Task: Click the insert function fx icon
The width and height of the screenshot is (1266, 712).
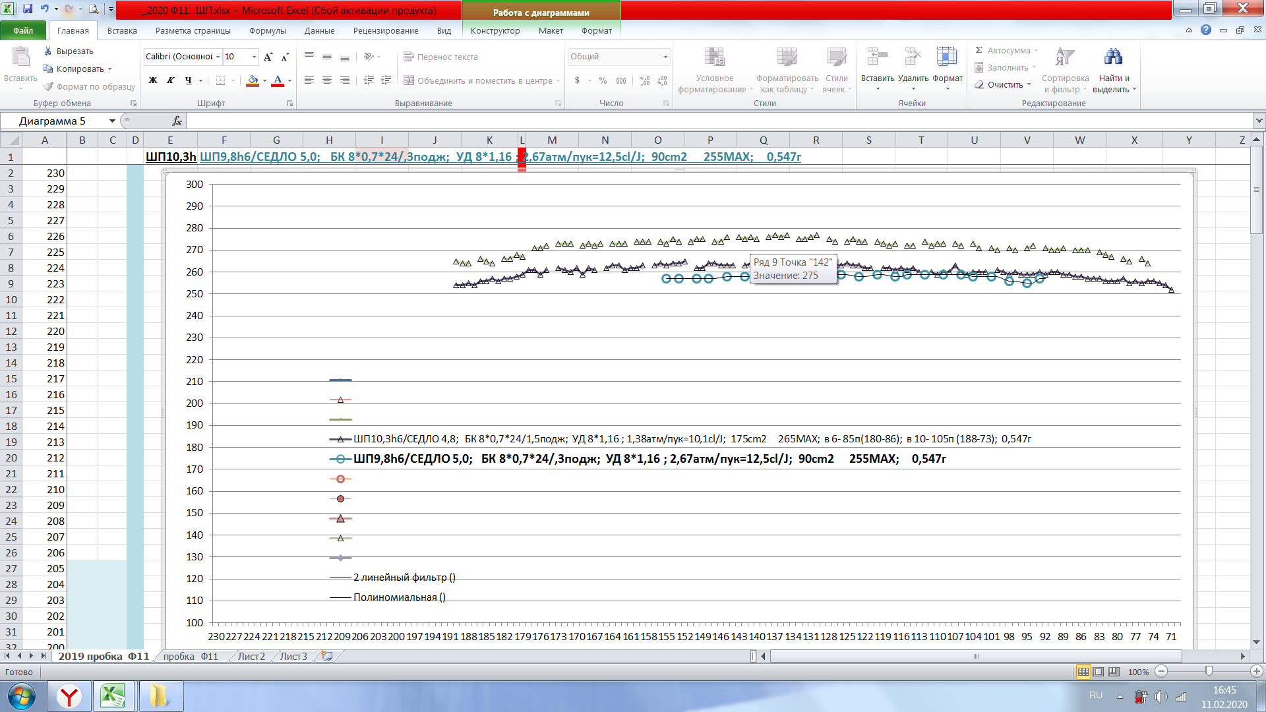Action: [x=177, y=121]
